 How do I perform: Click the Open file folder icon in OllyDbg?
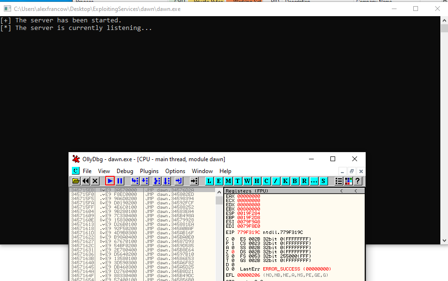point(76,181)
